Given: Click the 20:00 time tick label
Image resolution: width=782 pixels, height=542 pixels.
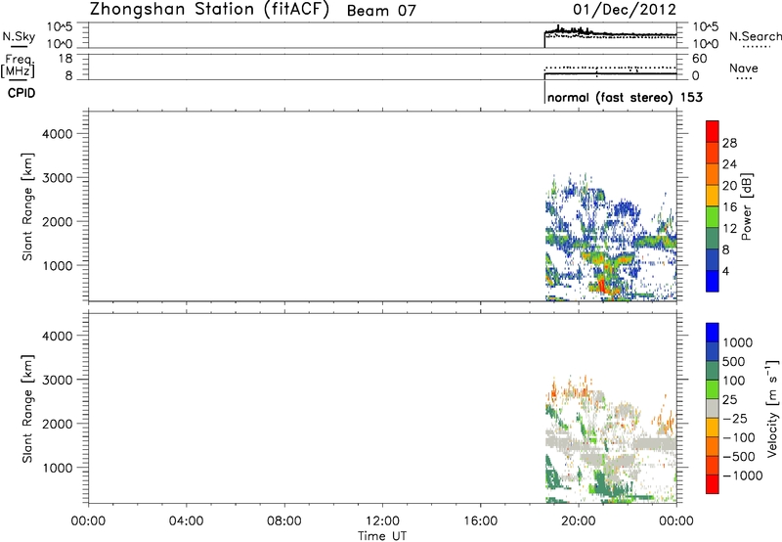Looking at the screenshot, I should tap(578, 521).
